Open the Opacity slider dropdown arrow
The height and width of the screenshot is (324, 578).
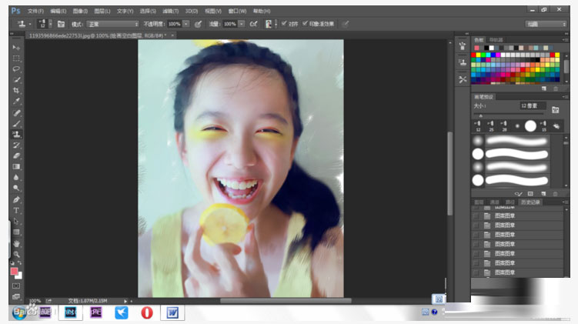[186, 24]
